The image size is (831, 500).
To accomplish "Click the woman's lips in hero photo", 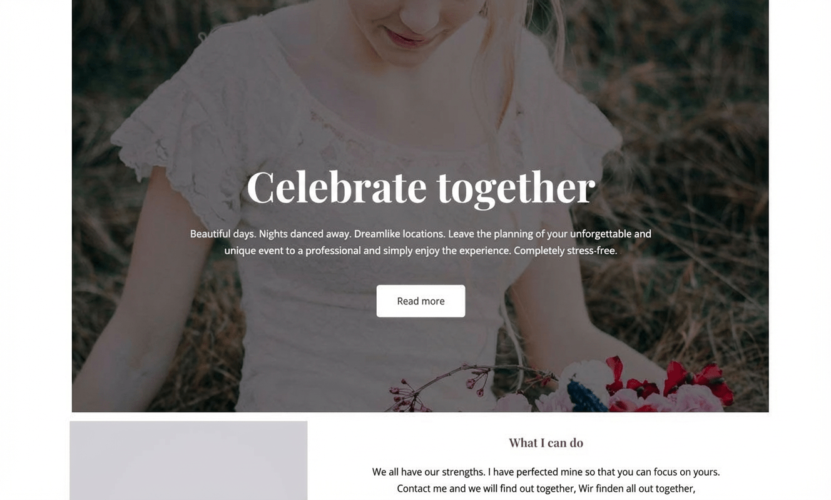I will tap(405, 37).
